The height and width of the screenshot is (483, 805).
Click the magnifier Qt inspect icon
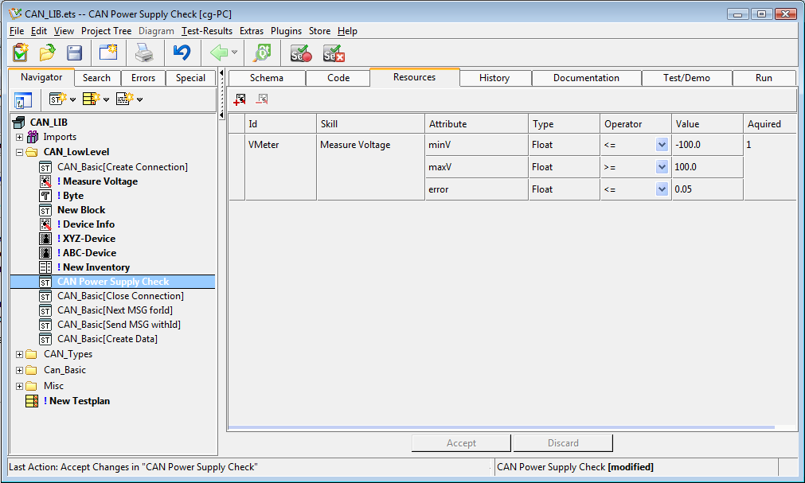point(262,53)
